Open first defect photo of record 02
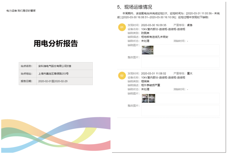The width and height of the screenshot is (227, 154). point(145,98)
